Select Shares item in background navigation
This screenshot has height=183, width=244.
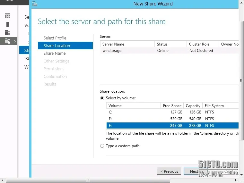[x=24, y=50]
